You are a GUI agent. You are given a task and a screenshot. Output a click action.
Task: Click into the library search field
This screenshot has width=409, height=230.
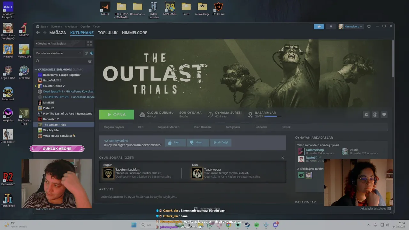[x=61, y=61]
